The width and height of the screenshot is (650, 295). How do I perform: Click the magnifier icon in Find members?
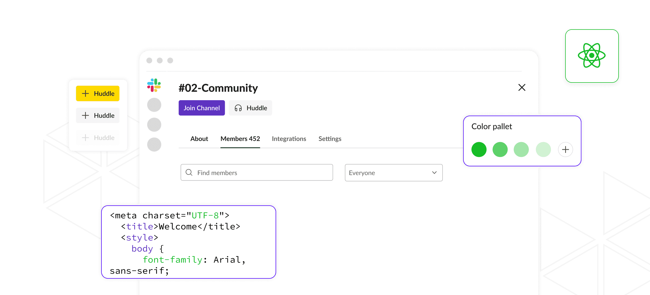click(189, 172)
